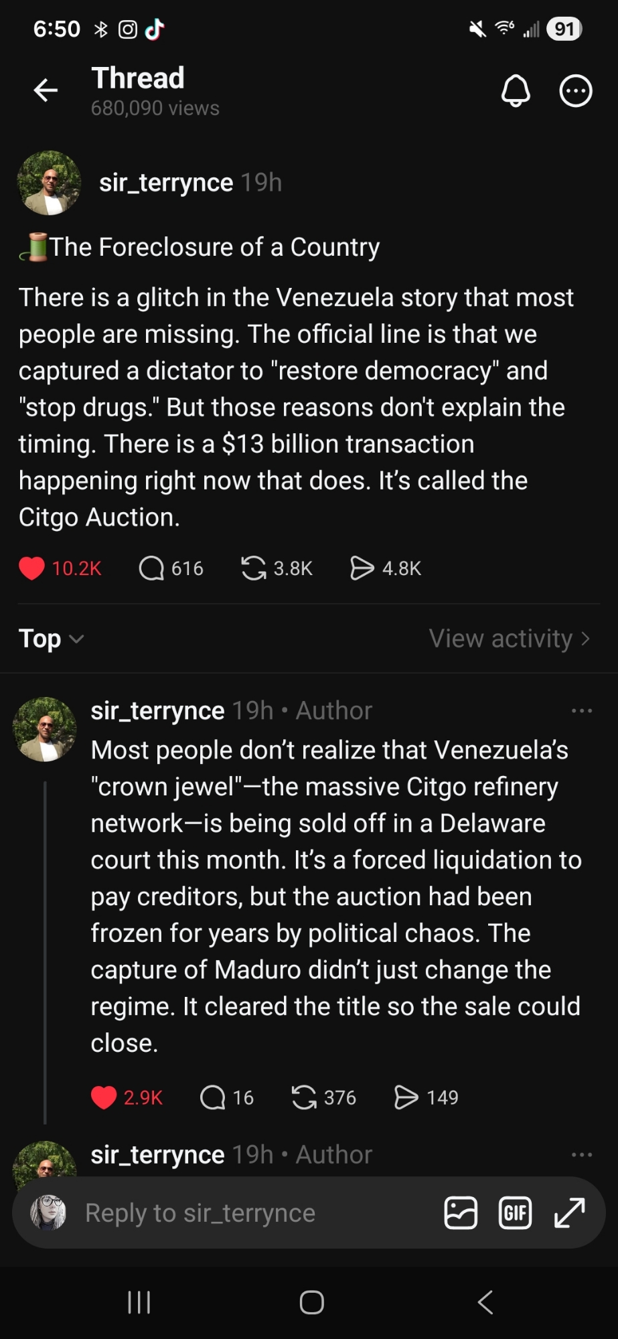Open the 16 replies on Citgo reply
This screenshot has height=1339, width=618.
pos(213,1097)
